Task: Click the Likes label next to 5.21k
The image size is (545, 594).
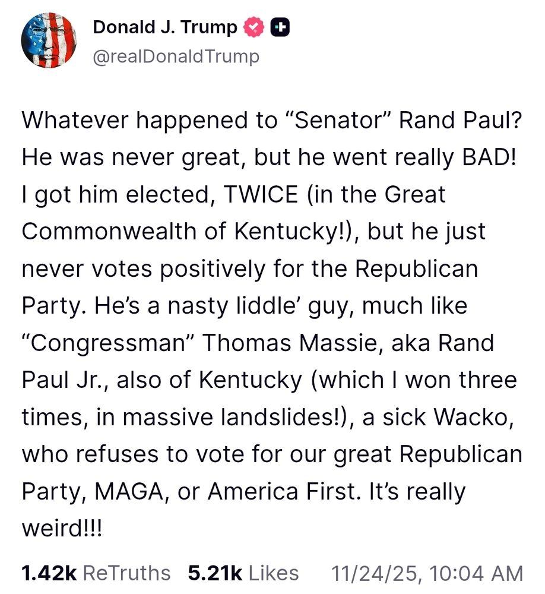Action: coord(273,573)
